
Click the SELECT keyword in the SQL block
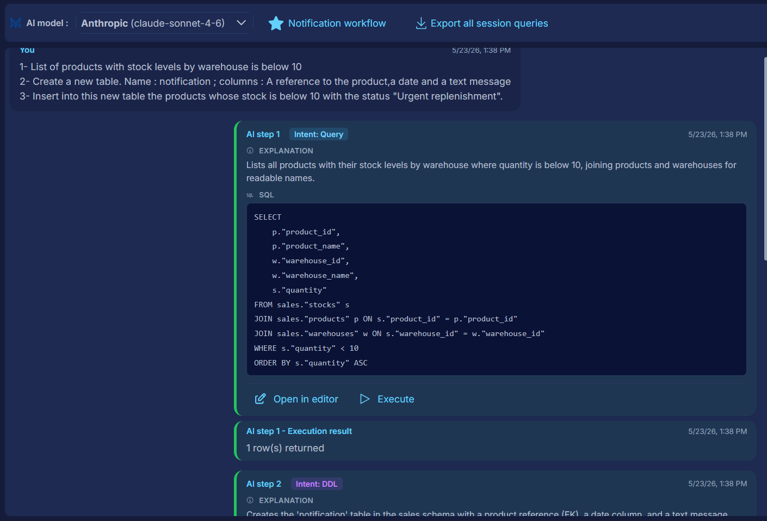tap(268, 218)
